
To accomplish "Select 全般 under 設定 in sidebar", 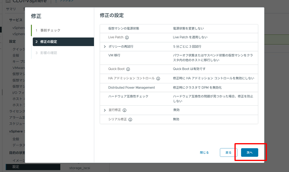I will pyautogui.click(x=16, y=55).
